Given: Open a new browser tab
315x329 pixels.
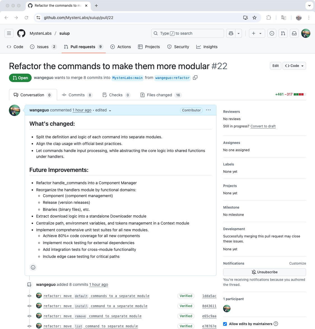Looking at the screenshot, I should (x=96, y=6).
